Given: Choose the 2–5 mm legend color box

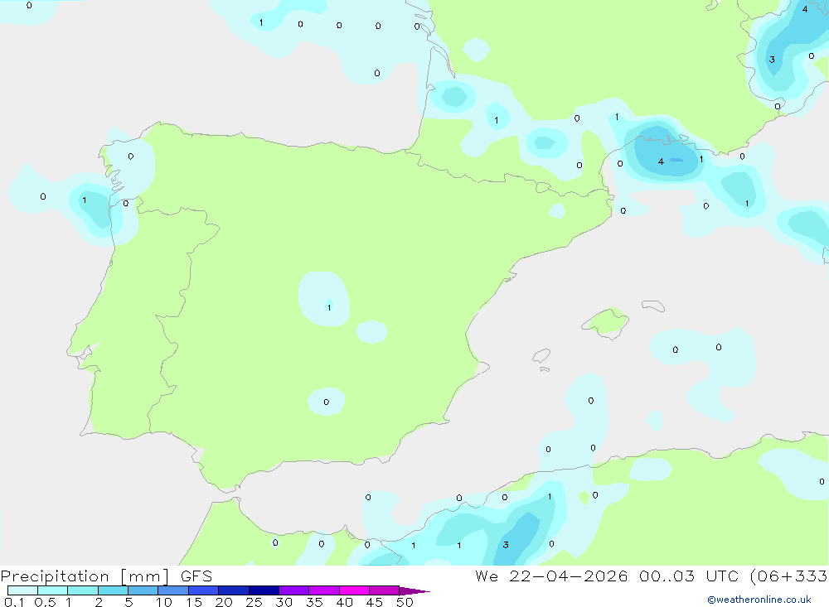Looking at the screenshot, I should (x=113, y=590).
